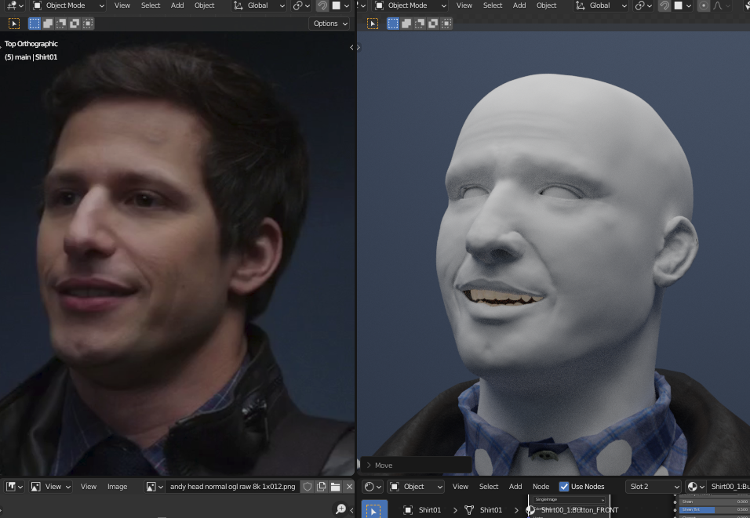The image size is (750, 518).
Task: Uncheck the Use Nodes checkbox
Action: point(564,487)
